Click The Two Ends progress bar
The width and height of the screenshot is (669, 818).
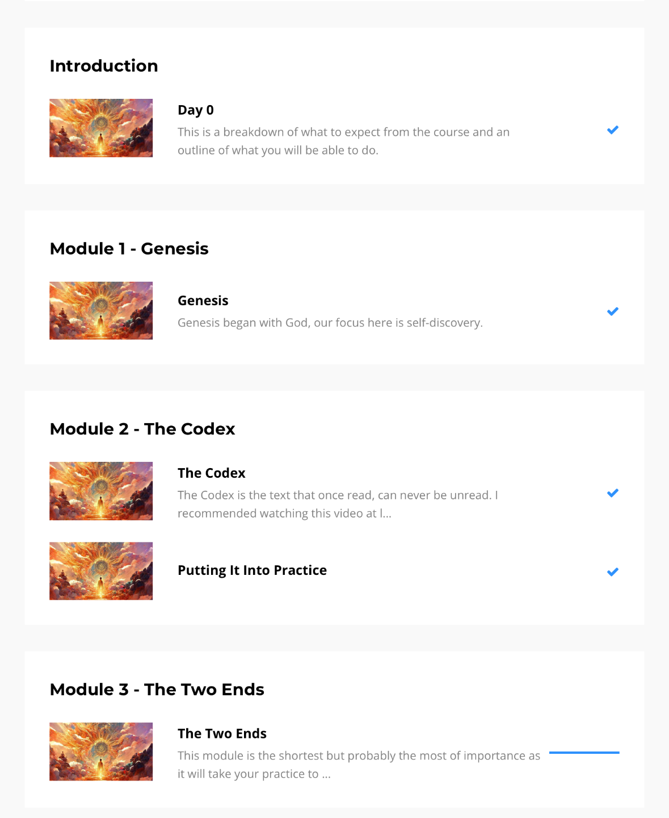click(x=584, y=753)
